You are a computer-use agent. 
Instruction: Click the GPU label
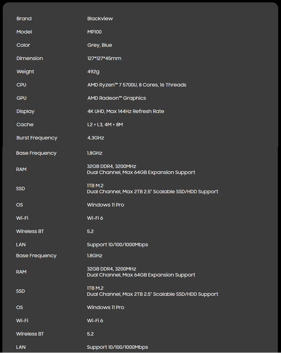(22, 98)
